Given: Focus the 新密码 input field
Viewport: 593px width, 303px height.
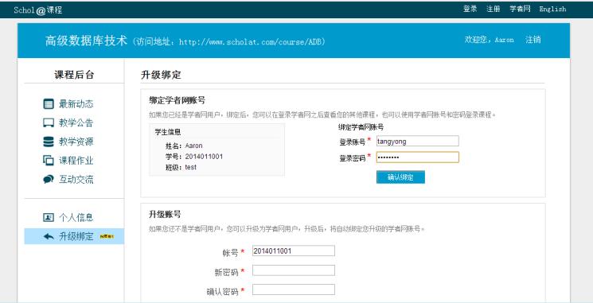Looking at the screenshot, I should click(294, 270).
